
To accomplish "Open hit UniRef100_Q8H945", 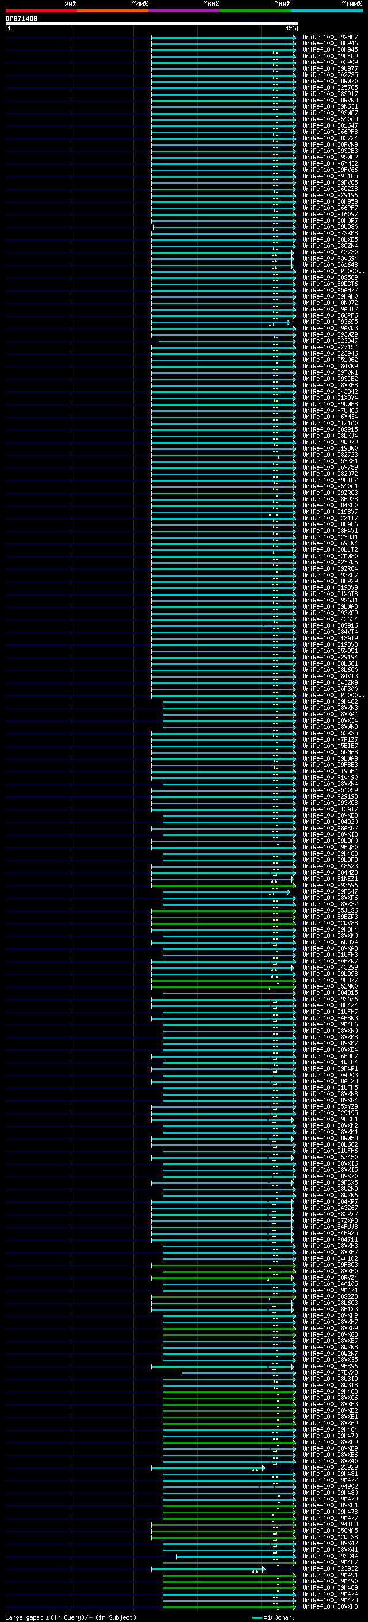I will point(330,49).
